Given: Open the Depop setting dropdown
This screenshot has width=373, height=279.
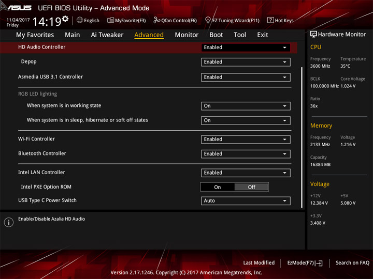Looking at the screenshot, I should pos(246,62).
